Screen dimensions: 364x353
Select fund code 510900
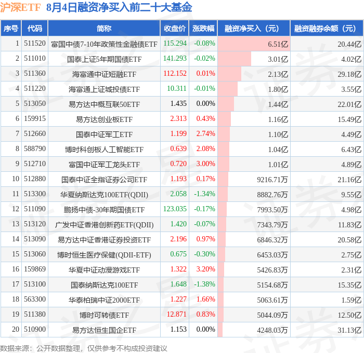click(35, 330)
